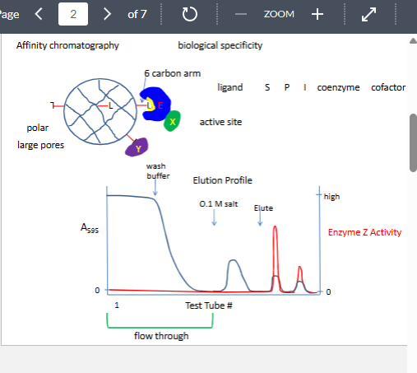Click the '0.1 M salt' label

tap(219, 204)
